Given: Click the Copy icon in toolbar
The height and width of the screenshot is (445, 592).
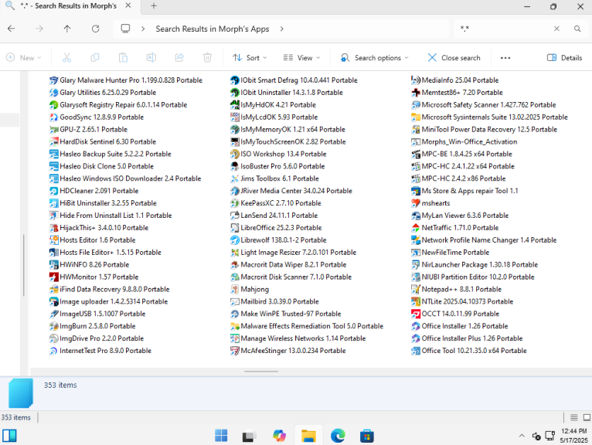Looking at the screenshot, I should pyautogui.click(x=95, y=58).
